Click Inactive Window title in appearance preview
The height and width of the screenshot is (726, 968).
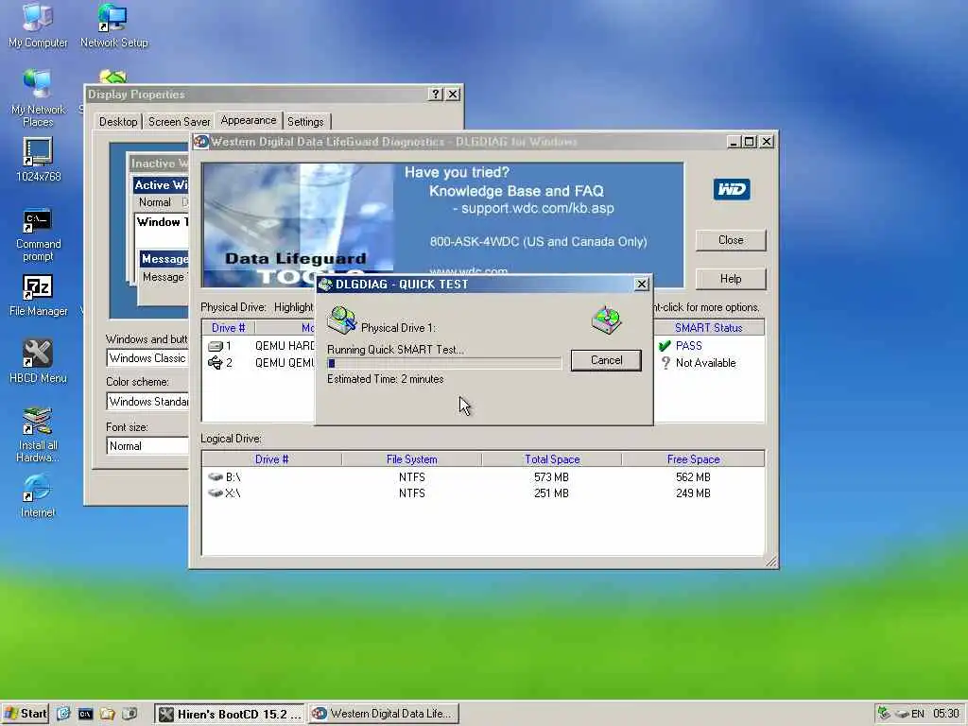pyautogui.click(x=159, y=164)
